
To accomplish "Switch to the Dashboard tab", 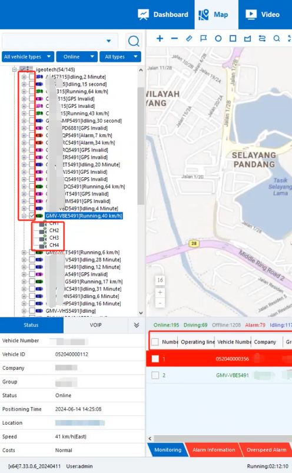I will (x=163, y=15).
